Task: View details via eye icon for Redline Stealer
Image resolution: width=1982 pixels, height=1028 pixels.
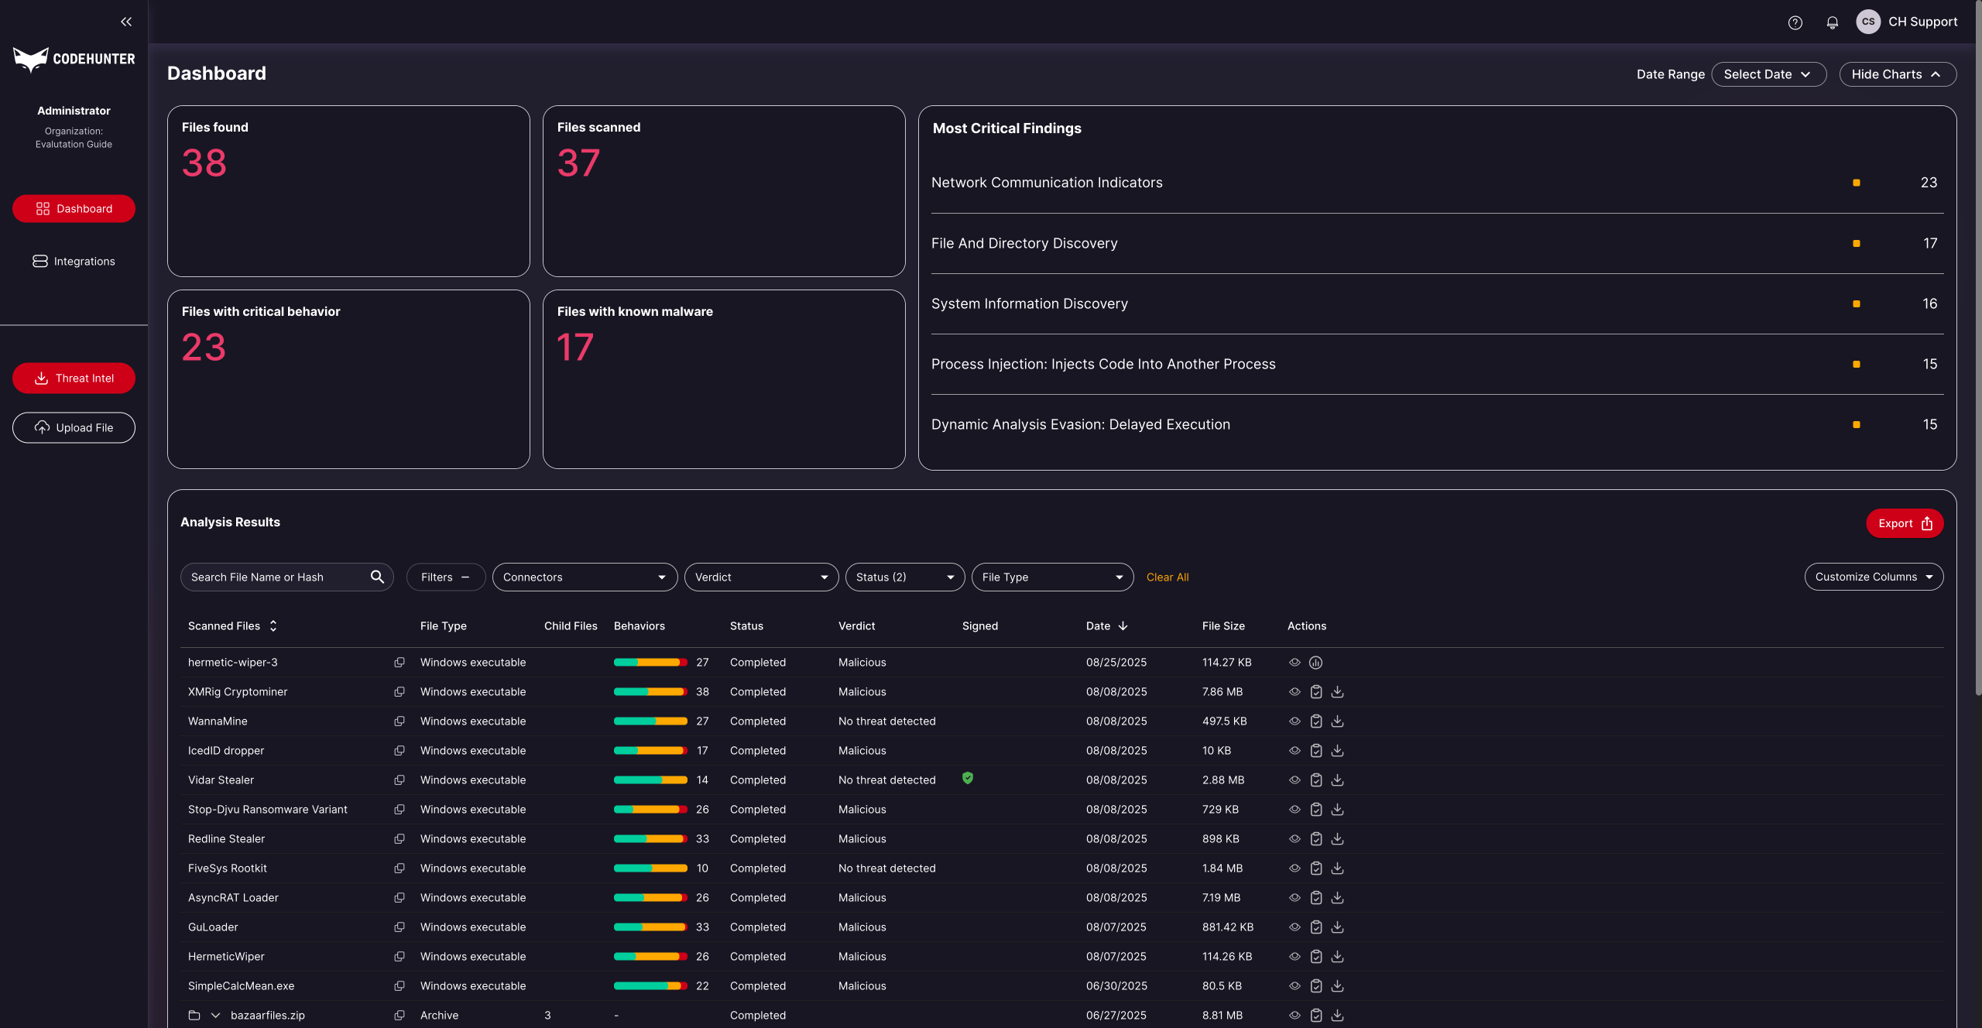Action: tap(1294, 838)
